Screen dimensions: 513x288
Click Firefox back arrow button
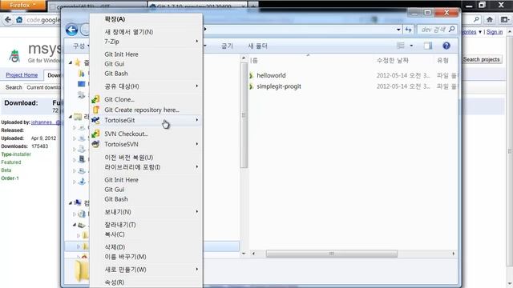tap(8, 20)
